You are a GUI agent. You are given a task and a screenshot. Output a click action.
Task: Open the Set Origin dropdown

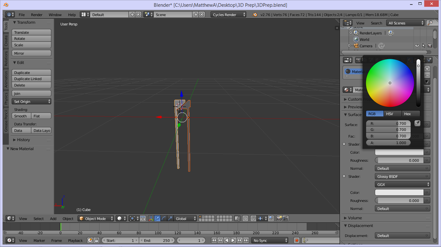[x=32, y=101]
